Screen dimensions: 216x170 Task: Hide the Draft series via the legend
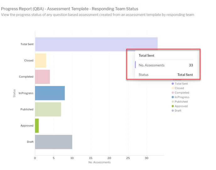(x=178, y=111)
